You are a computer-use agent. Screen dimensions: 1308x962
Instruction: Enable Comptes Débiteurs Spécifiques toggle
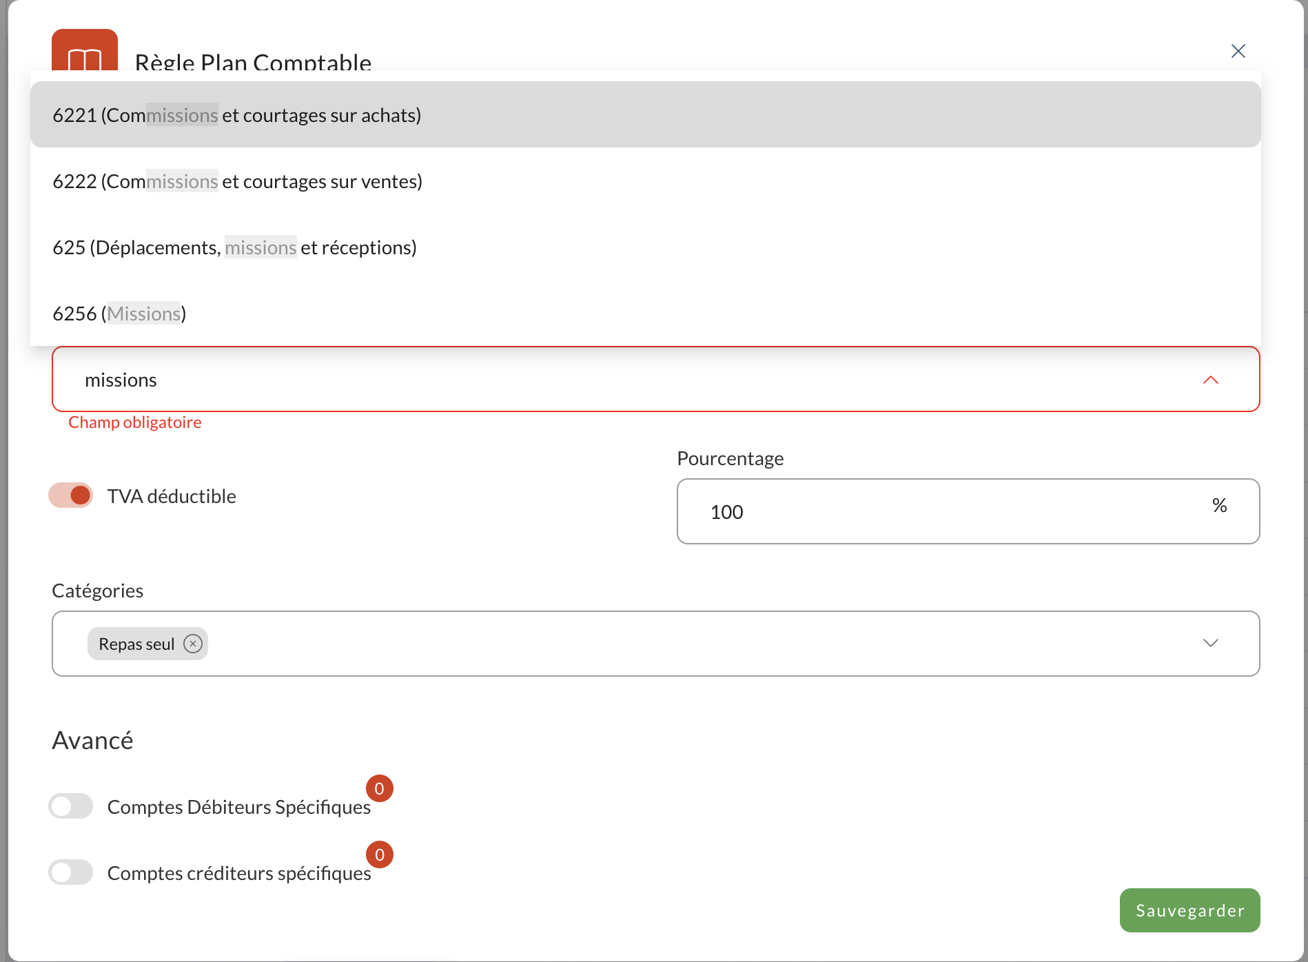tap(70, 806)
